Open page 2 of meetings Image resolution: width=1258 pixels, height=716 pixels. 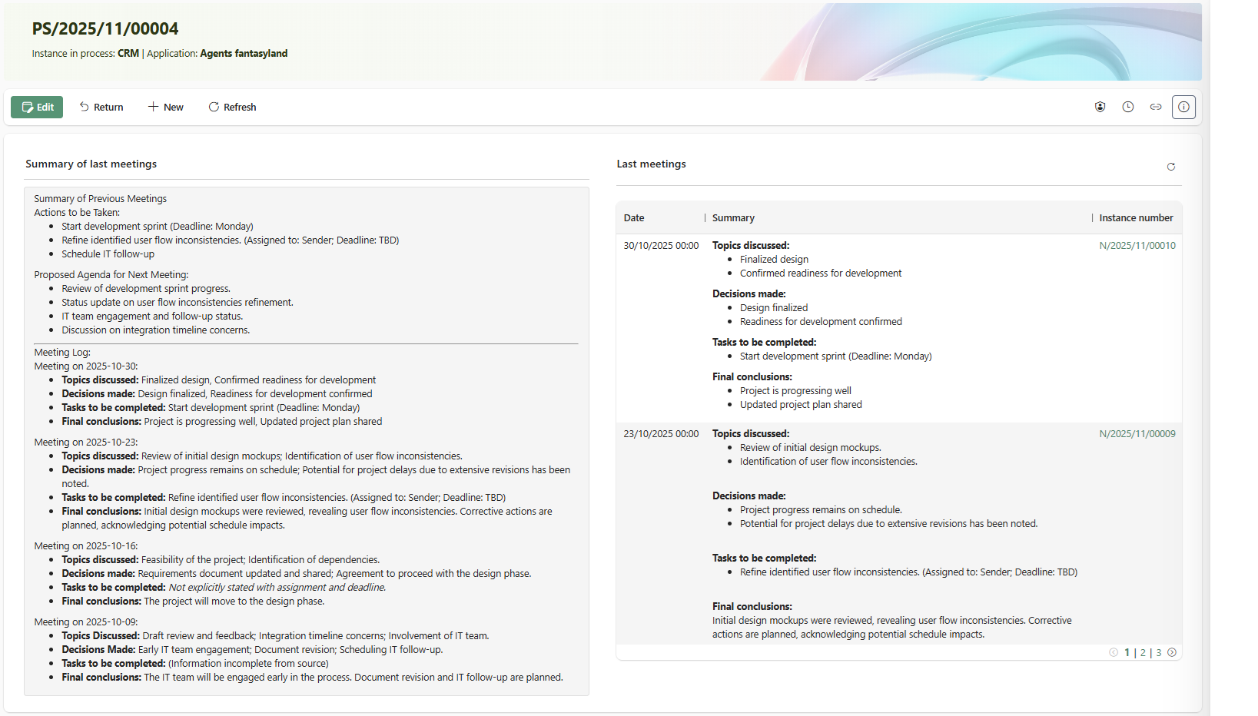pos(1143,652)
